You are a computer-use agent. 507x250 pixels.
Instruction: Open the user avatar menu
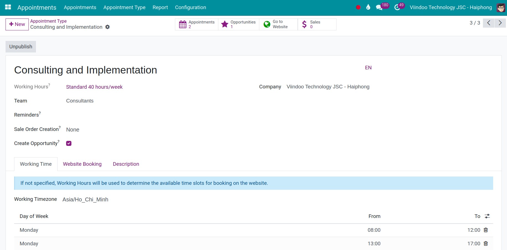501,7
